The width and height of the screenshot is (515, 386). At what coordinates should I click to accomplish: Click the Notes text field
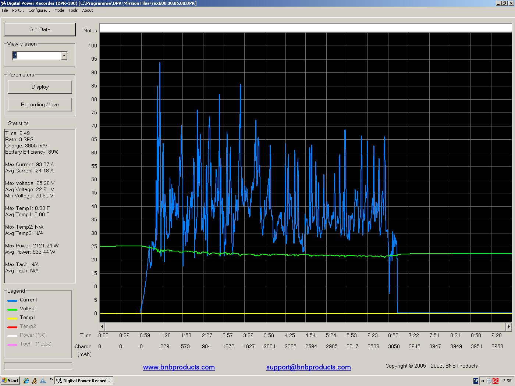(x=305, y=28)
